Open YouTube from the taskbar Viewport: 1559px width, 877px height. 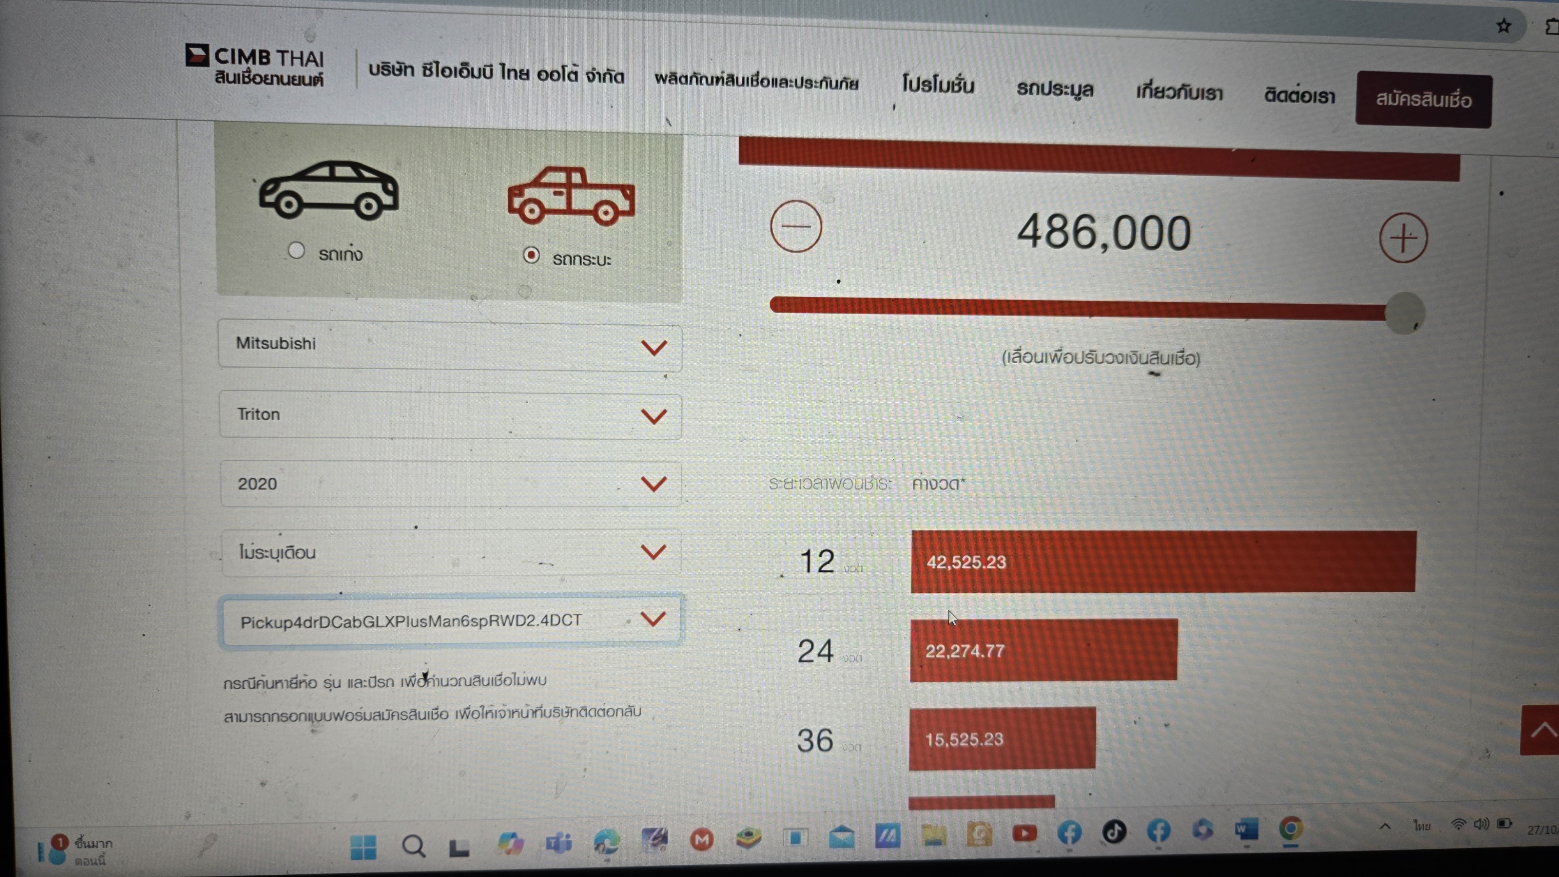pos(1024,833)
